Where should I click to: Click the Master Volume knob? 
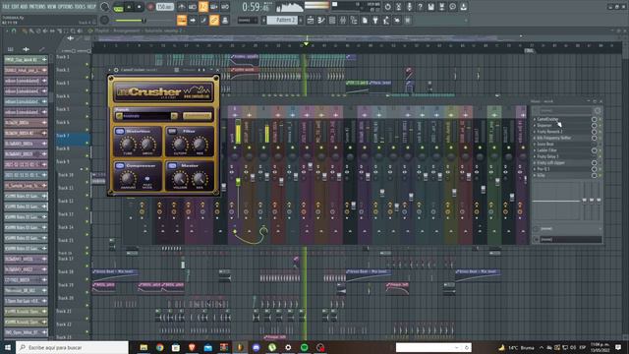tap(180, 178)
